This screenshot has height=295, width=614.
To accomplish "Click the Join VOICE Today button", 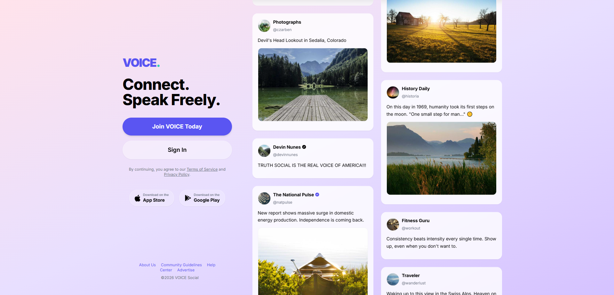I will (x=177, y=127).
